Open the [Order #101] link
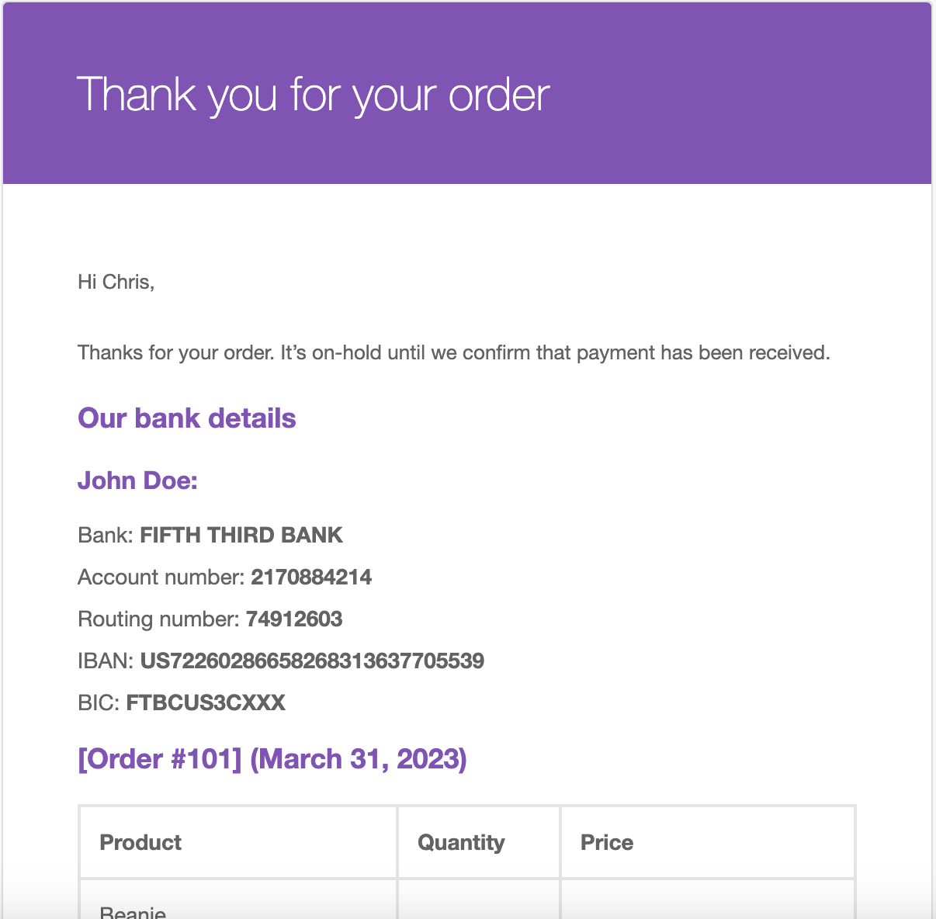936x919 pixels. coord(161,759)
